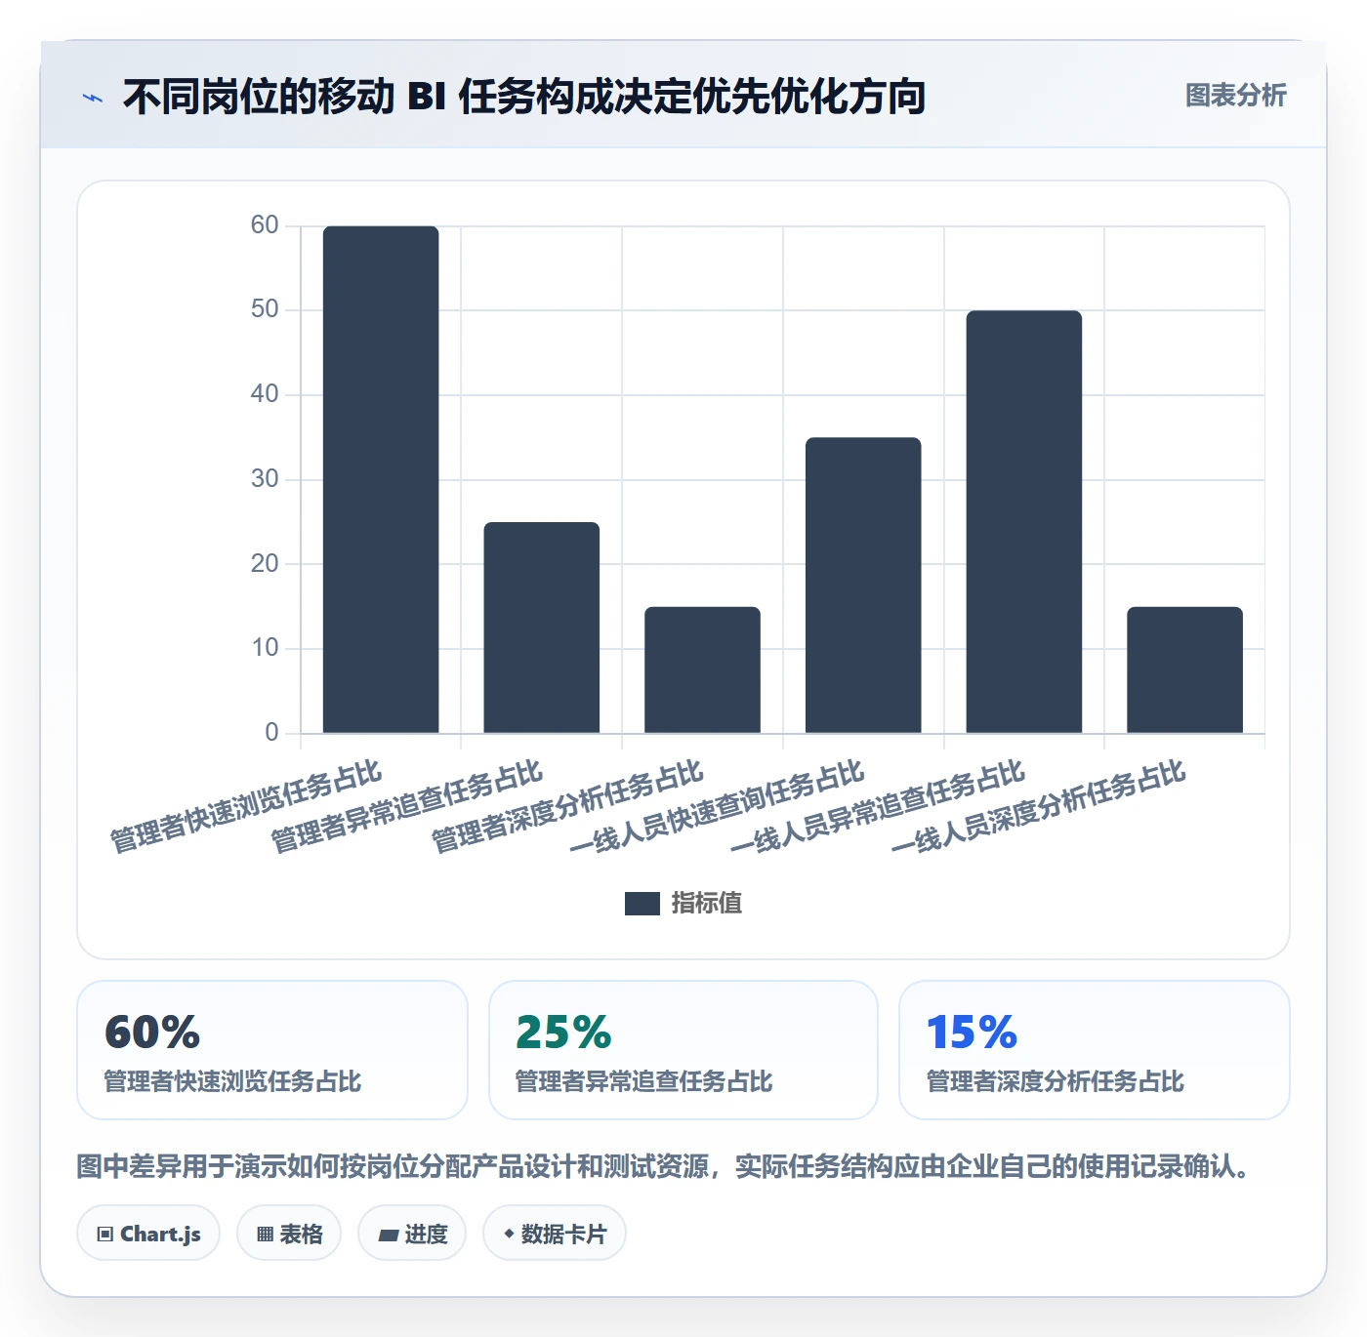Click the 一线人员快速查询任务占比 bar
The image size is (1367, 1337).
(863, 585)
